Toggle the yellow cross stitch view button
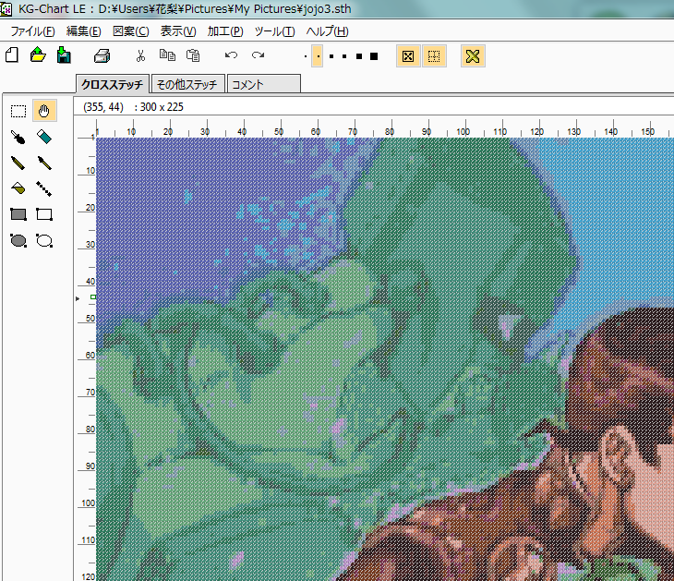 (473, 56)
